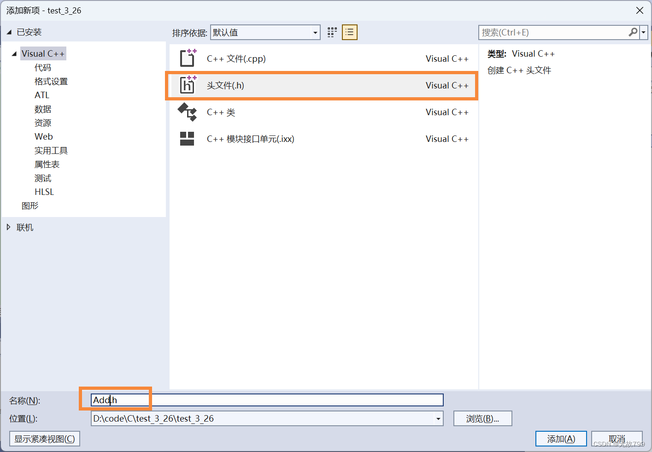Expand the 联机 section
The width and height of the screenshot is (652, 452).
[x=8, y=227]
